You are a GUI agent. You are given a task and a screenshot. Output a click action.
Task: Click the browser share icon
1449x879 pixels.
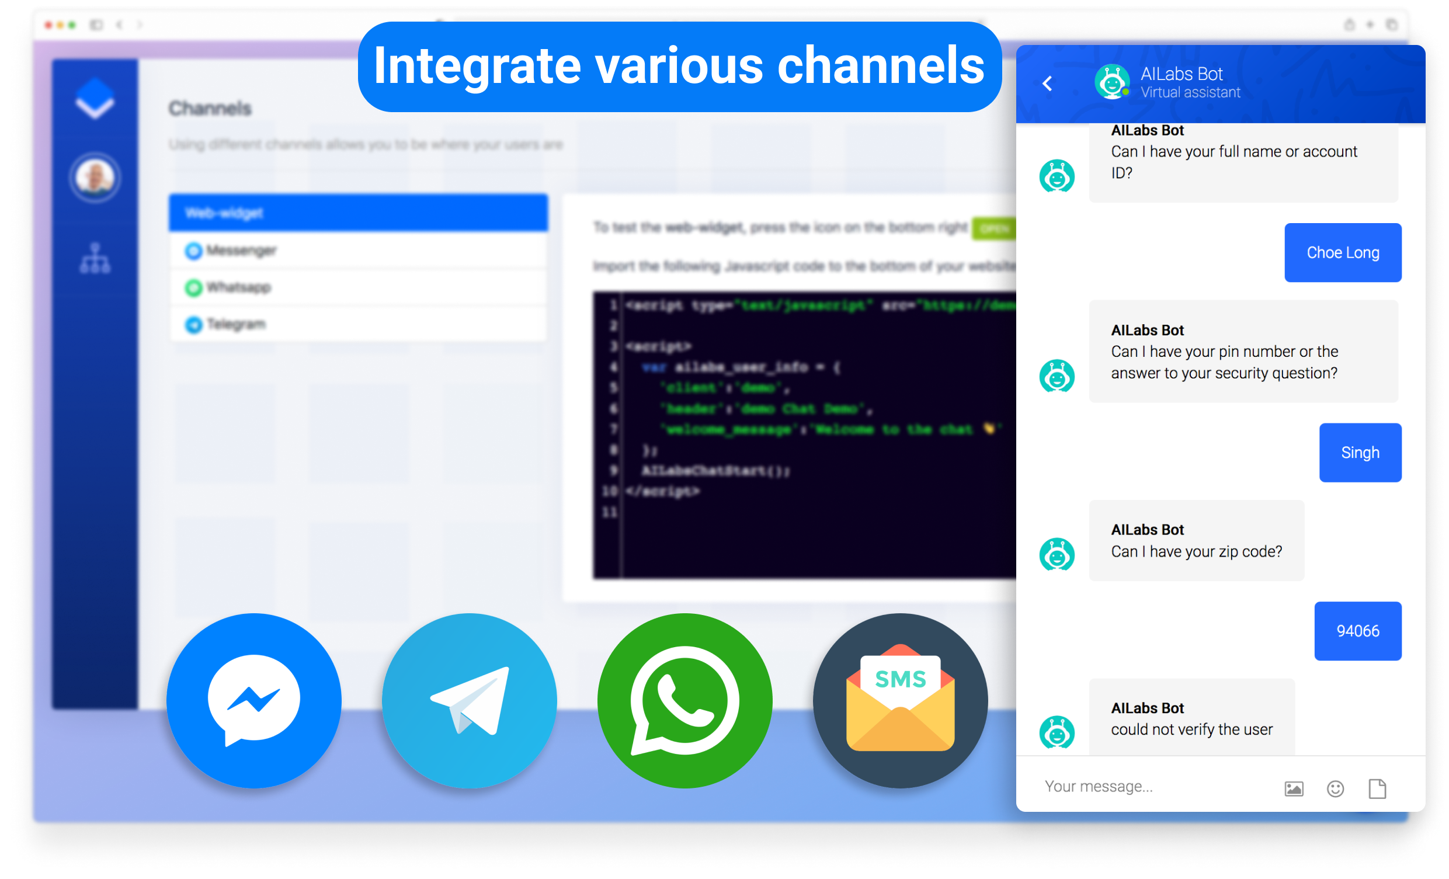1350,25
